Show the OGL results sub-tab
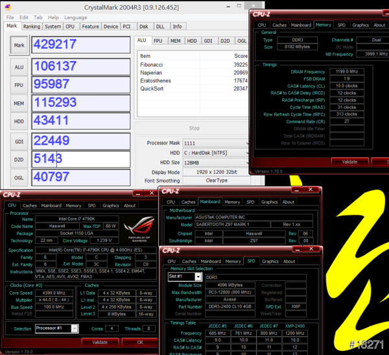 pos(242,41)
